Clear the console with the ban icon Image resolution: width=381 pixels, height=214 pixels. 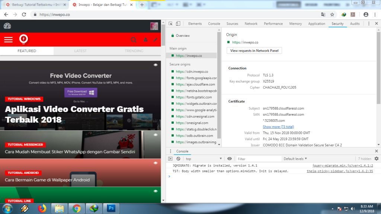click(178, 159)
